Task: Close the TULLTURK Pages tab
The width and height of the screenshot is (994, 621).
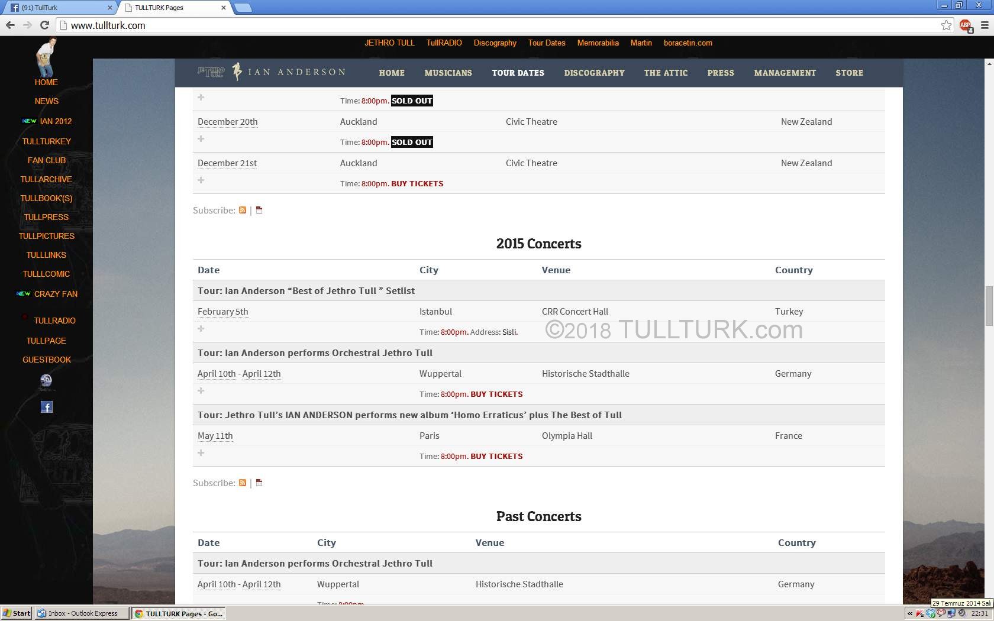Action: (224, 8)
